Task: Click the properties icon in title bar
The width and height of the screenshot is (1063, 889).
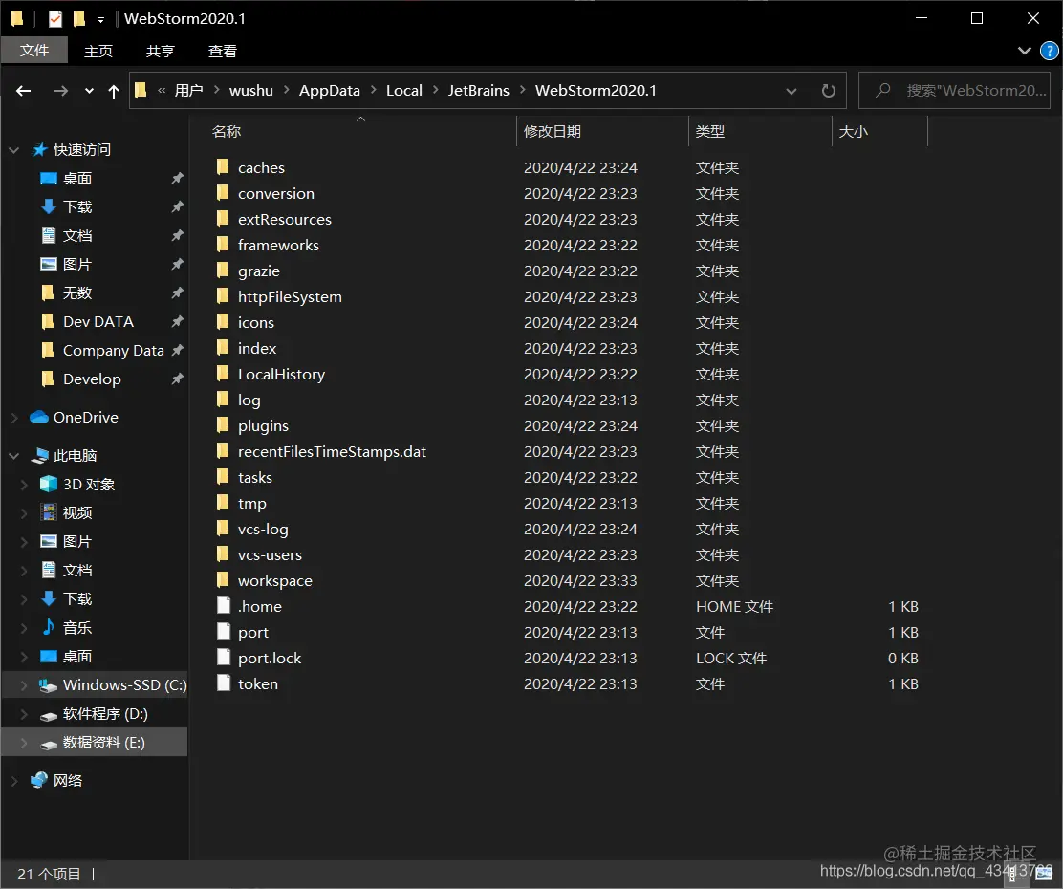Action: tap(54, 19)
